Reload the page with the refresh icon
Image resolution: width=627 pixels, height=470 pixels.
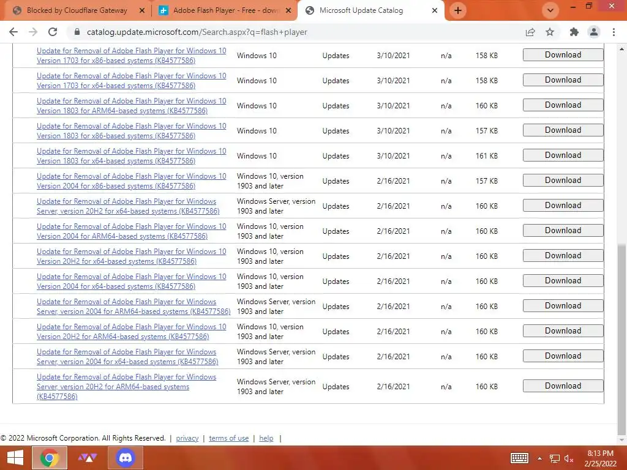(53, 32)
